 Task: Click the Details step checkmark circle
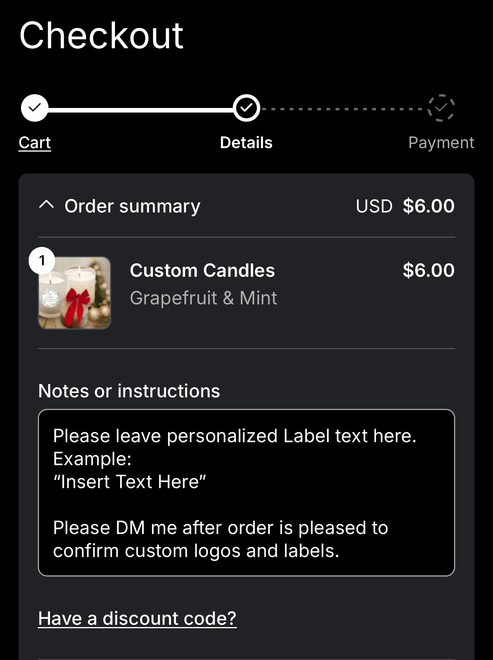point(246,108)
